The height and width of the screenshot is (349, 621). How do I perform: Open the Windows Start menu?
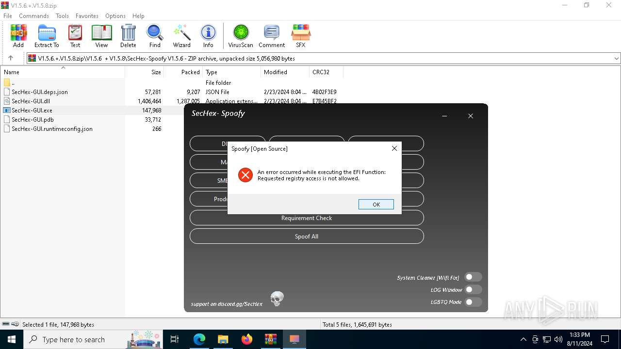pyautogui.click(x=12, y=339)
